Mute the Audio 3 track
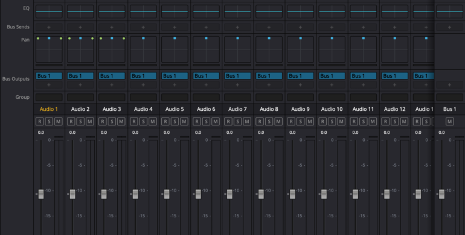This screenshot has width=465, height=235. coord(121,121)
